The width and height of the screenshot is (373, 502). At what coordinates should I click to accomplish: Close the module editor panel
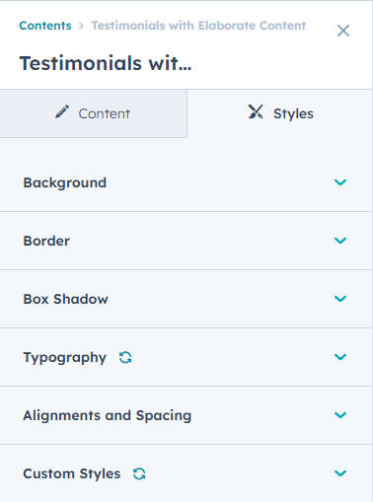(343, 31)
